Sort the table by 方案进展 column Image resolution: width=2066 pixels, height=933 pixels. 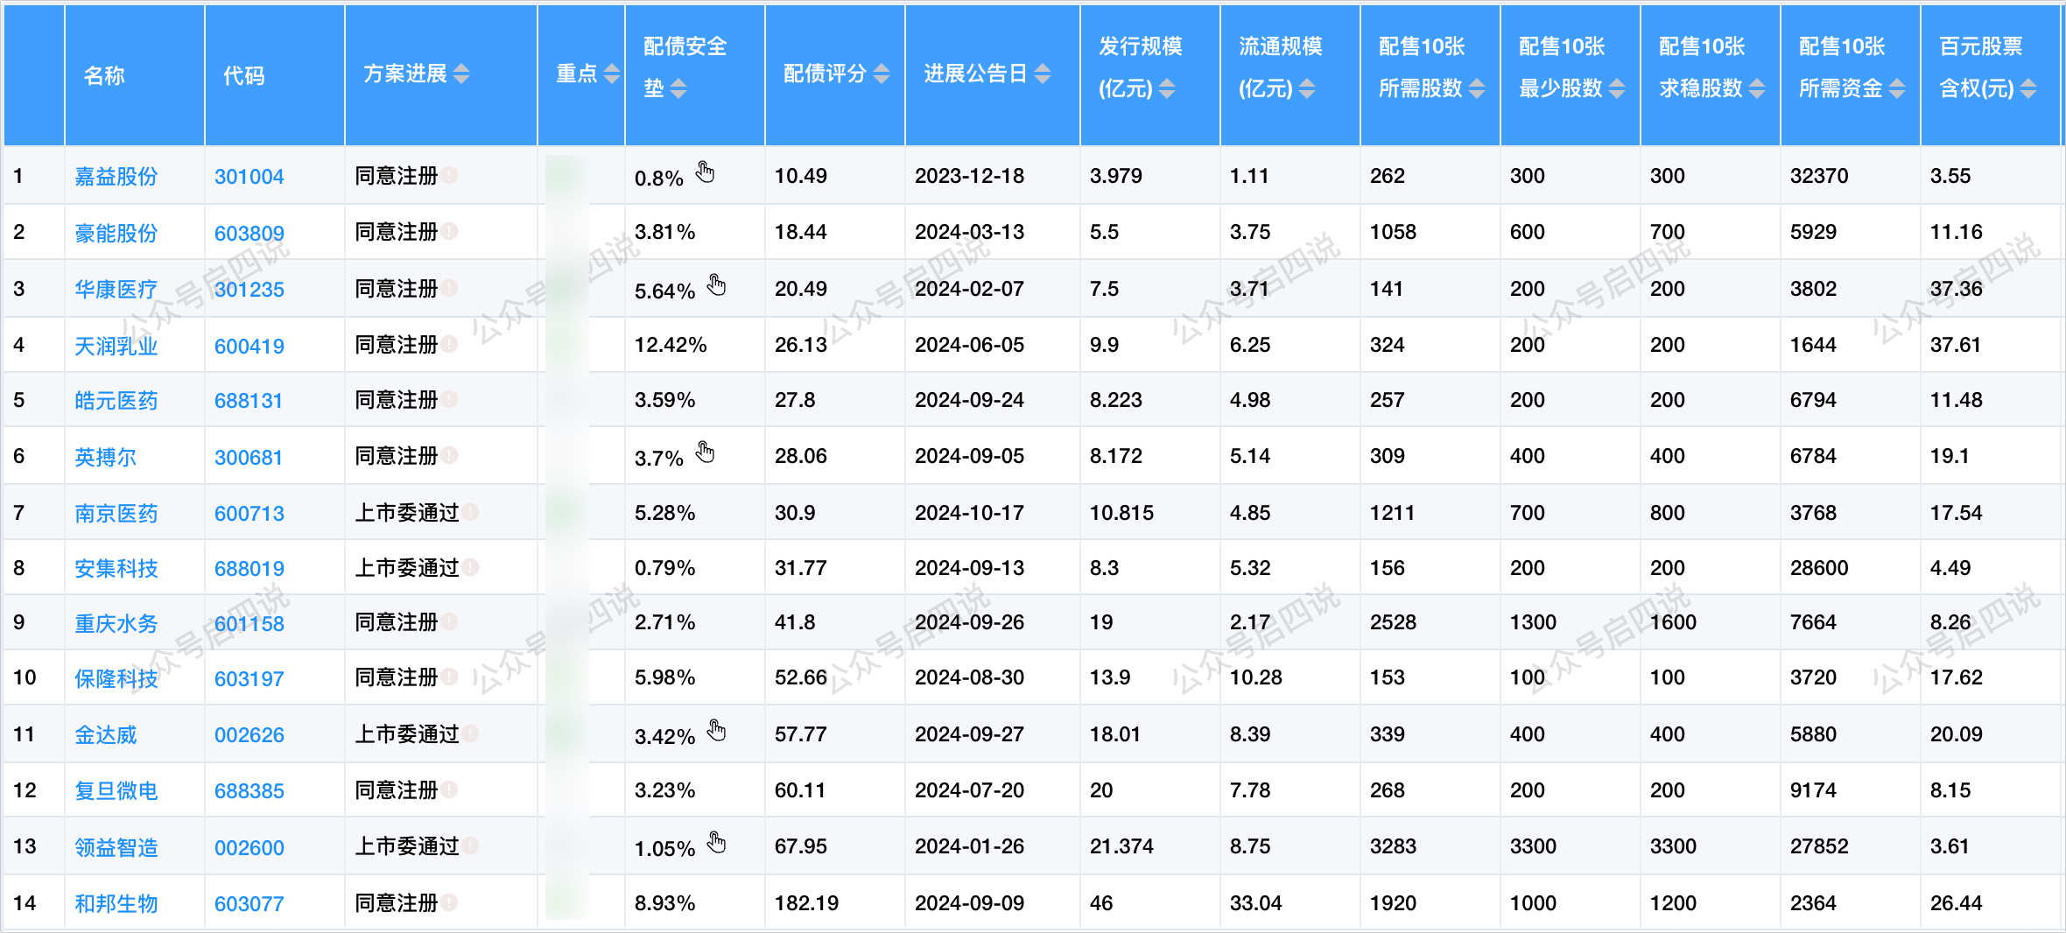pyautogui.click(x=461, y=74)
